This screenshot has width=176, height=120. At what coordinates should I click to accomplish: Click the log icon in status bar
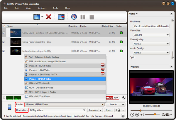tap(123, 116)
